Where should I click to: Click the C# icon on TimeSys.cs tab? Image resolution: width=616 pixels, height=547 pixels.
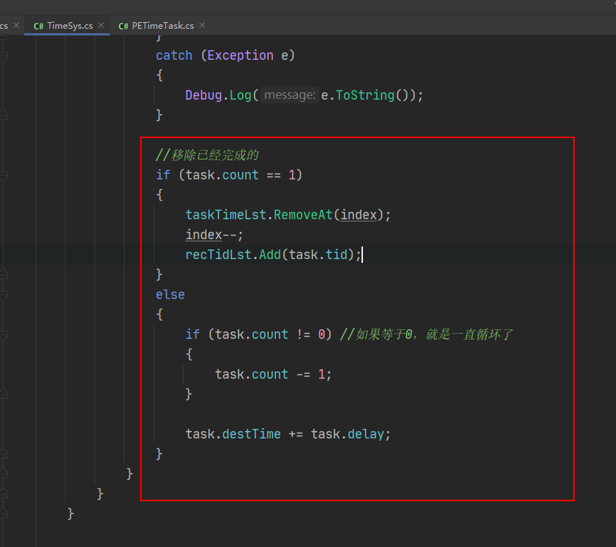point(38,26)
